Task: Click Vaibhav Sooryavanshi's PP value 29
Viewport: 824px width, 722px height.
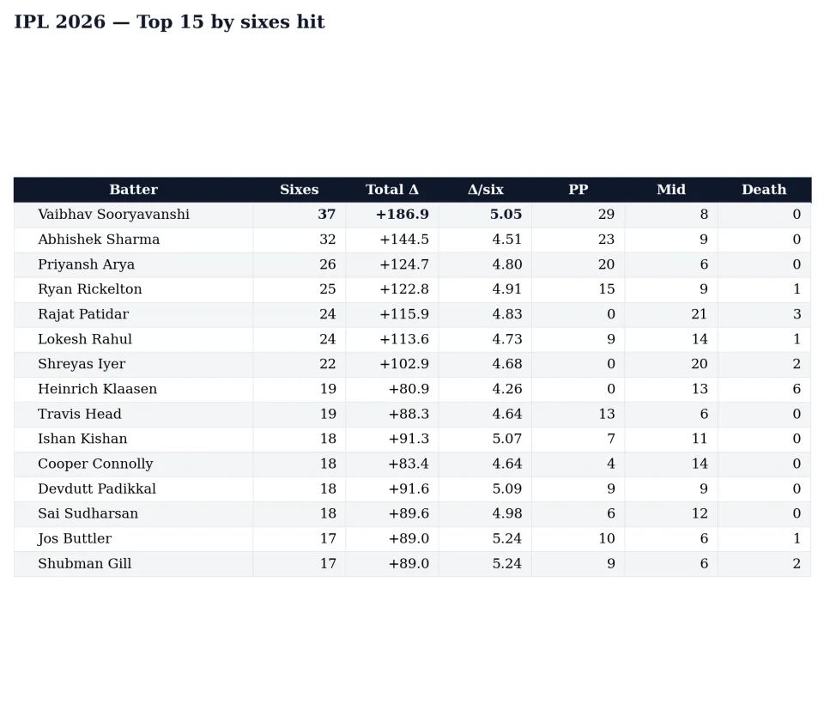Action: coord(607,215)
